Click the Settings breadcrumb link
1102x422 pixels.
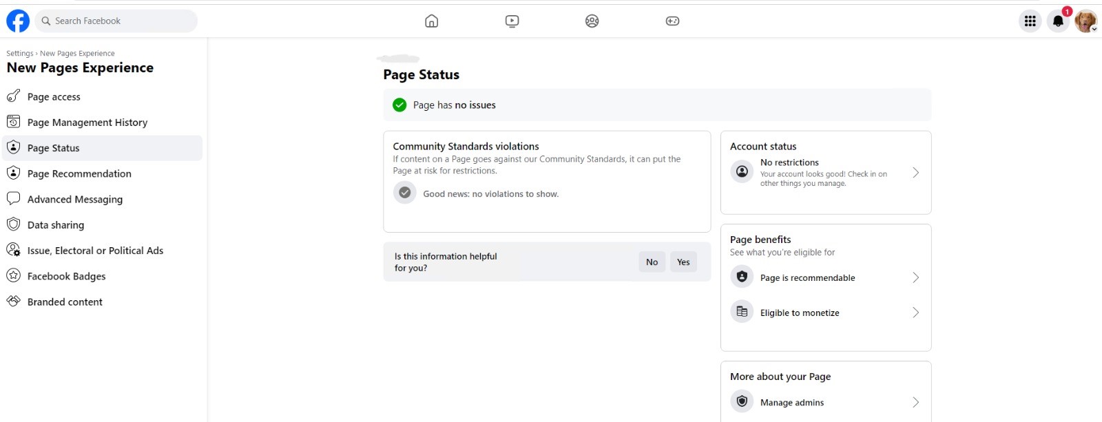coord(20,53)
